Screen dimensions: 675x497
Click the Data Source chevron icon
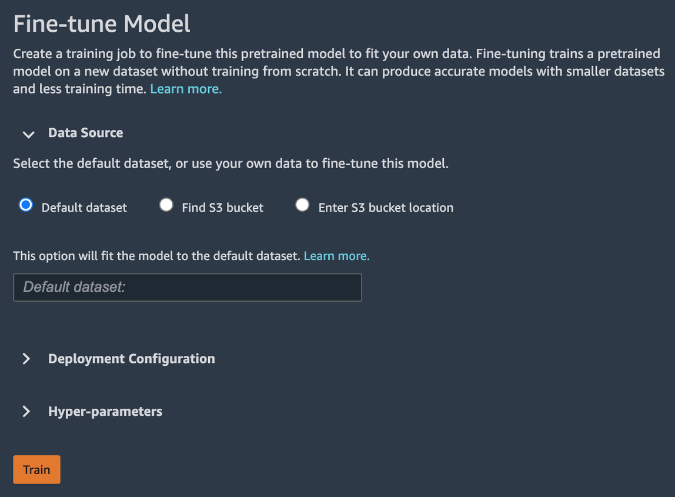[28, 134]
